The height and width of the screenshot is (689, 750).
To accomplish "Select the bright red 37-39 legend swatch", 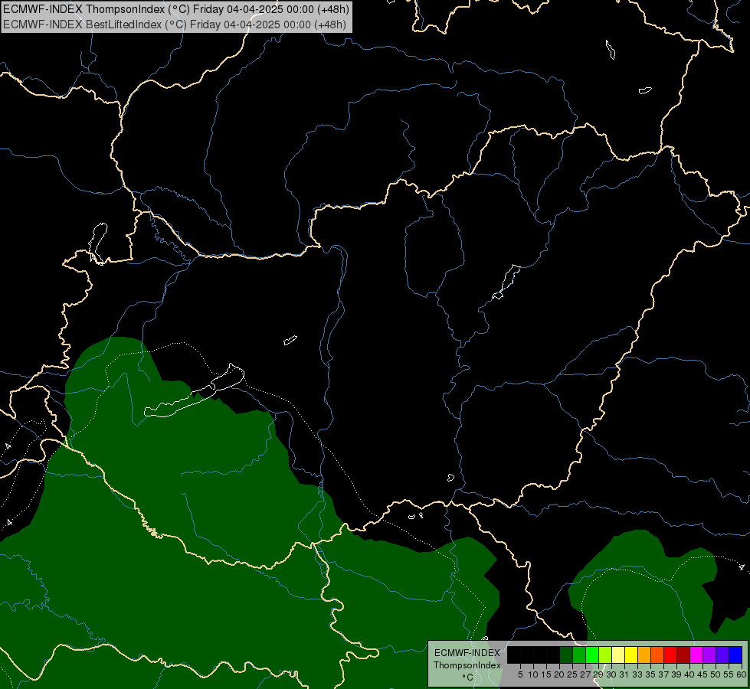I will click(x=670, y=655).
